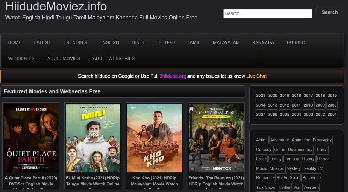Open the MALAYALAM menu item
The width and height of the screenshot is (348, 192).
pyautogui.click(x=226, y=42)
